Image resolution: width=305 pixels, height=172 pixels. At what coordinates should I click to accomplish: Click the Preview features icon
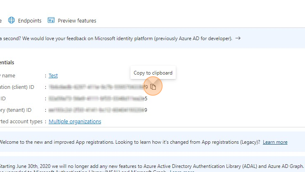[x=51, y=20]
